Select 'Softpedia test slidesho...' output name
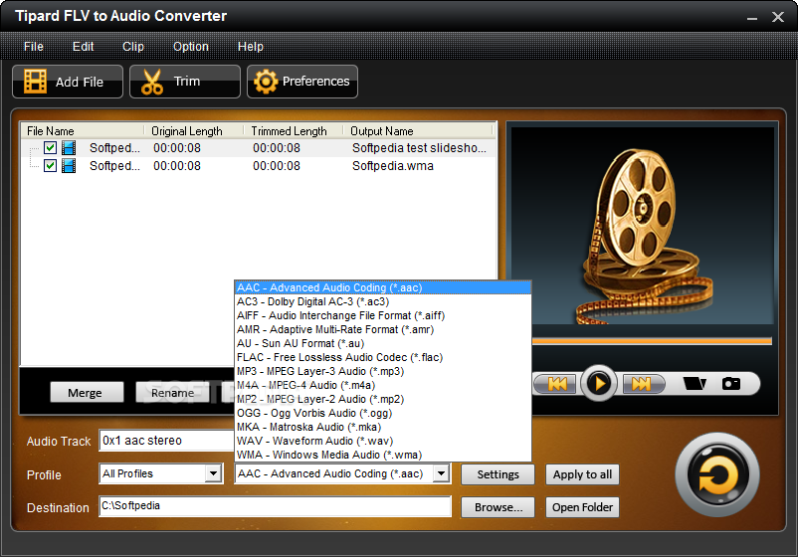This screenshot has width=798, height=557. tap(419, 148)
